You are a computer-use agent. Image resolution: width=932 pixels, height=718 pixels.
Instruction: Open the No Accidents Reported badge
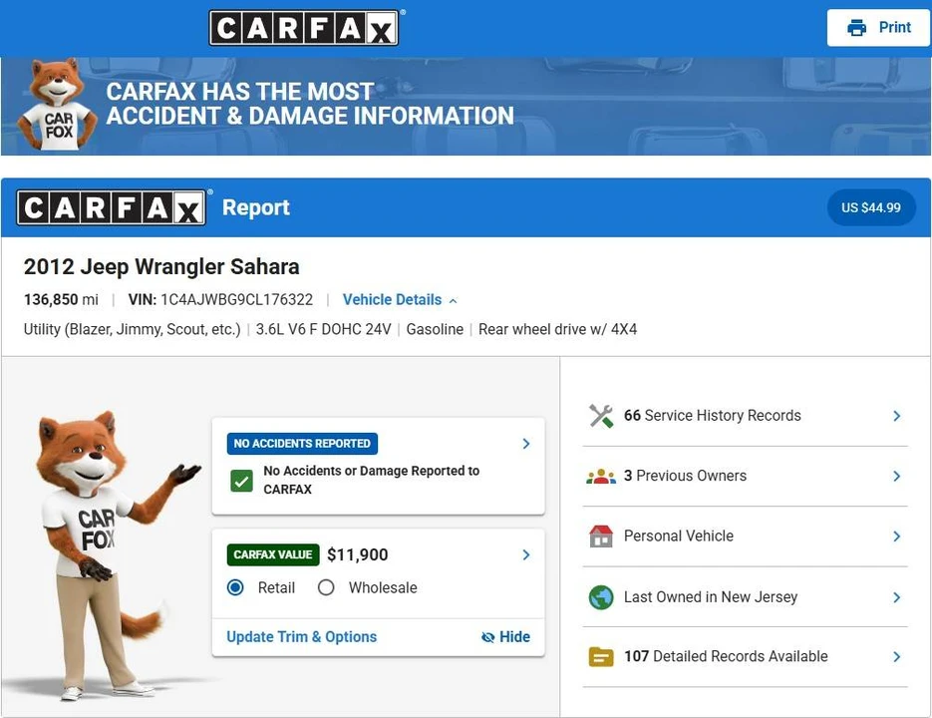click(x=302, y=443)
